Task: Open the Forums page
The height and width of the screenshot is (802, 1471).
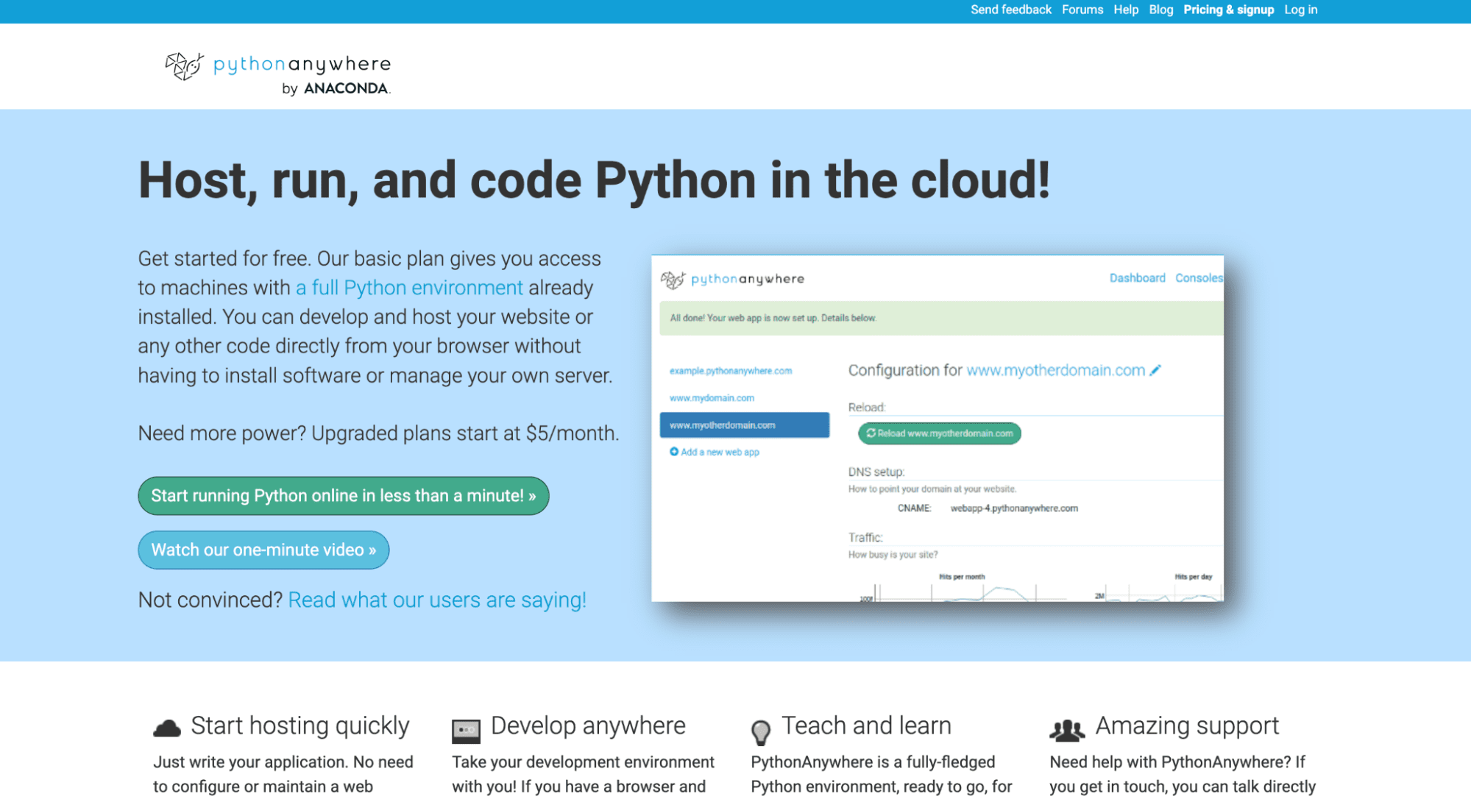Action: pyautogui.click(x=1082, y=10)
